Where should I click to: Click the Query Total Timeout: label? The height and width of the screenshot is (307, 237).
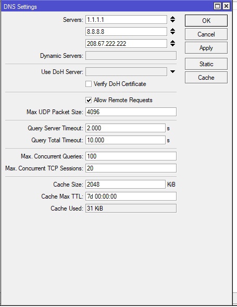[x=57, y=140]
